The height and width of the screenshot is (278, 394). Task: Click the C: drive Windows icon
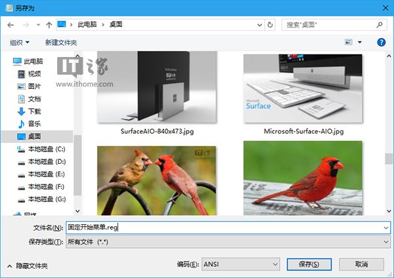click(x=21, y=149)
